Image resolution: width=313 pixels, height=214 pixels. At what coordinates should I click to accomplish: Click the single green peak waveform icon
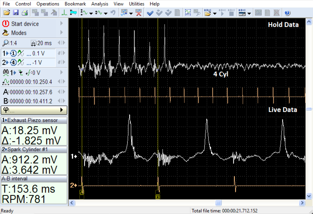click(x=64, y=13)
